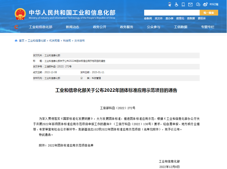Click the email envelope icon
The height and width of the screenshot is (169, 227).
(190, 5)
